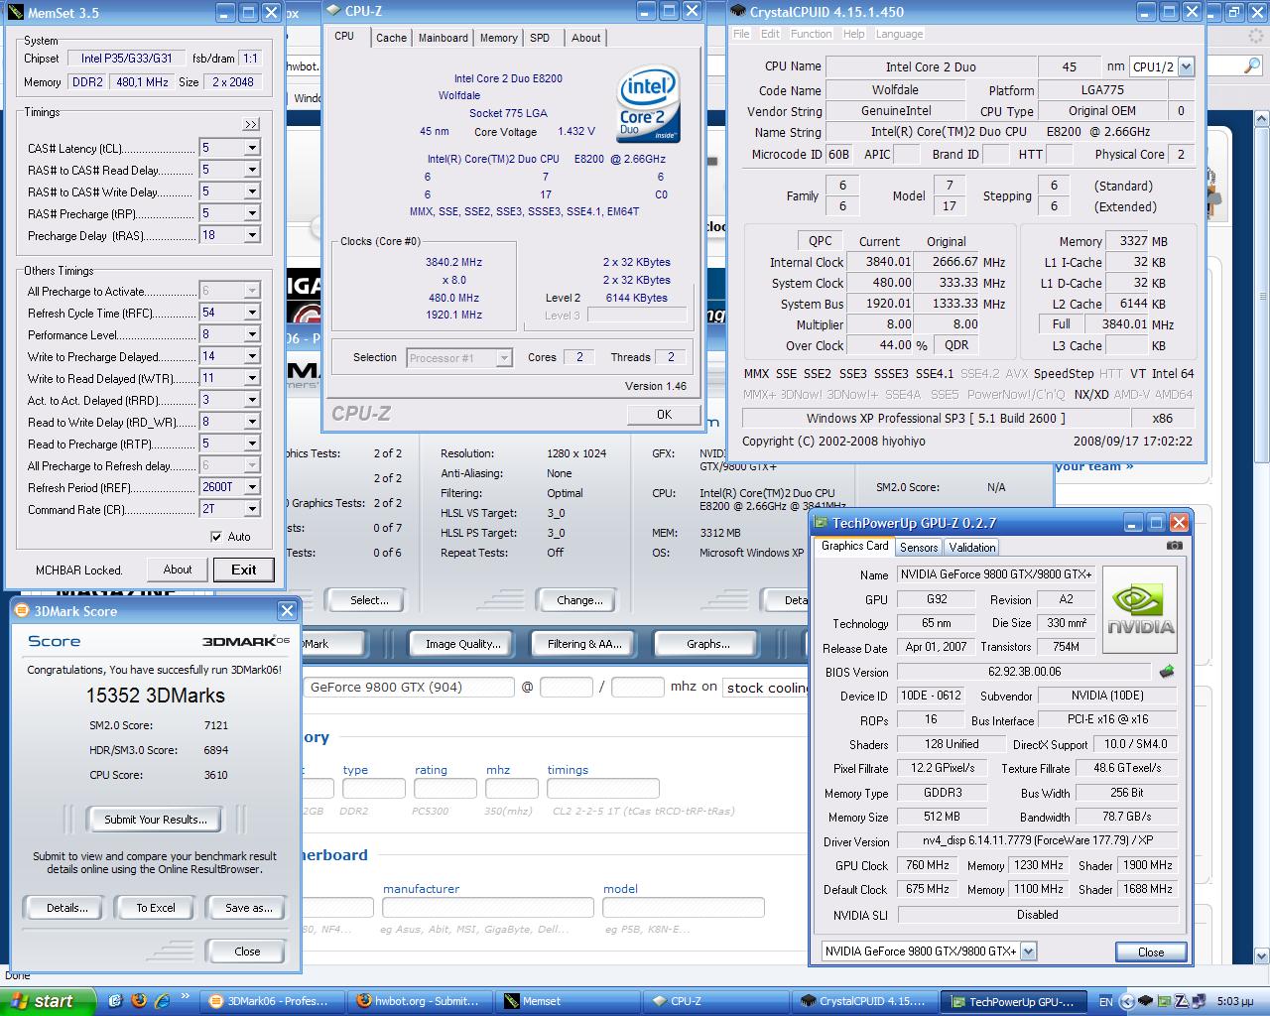The image size is (1270, 1016).
Task: Open CAS# Latency (tCL) dropdown
Action: click(x=252, y=148)
